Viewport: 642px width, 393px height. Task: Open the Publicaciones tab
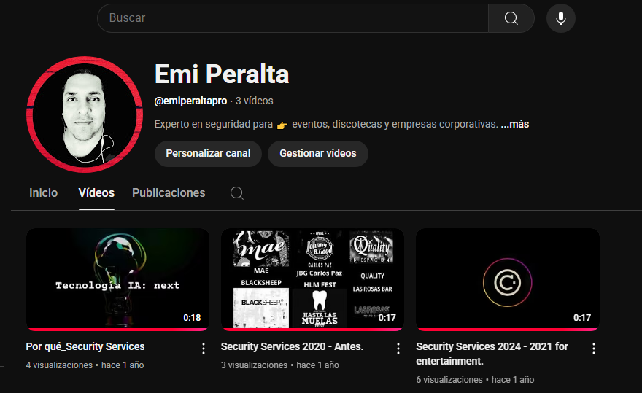tap(169, 193)
